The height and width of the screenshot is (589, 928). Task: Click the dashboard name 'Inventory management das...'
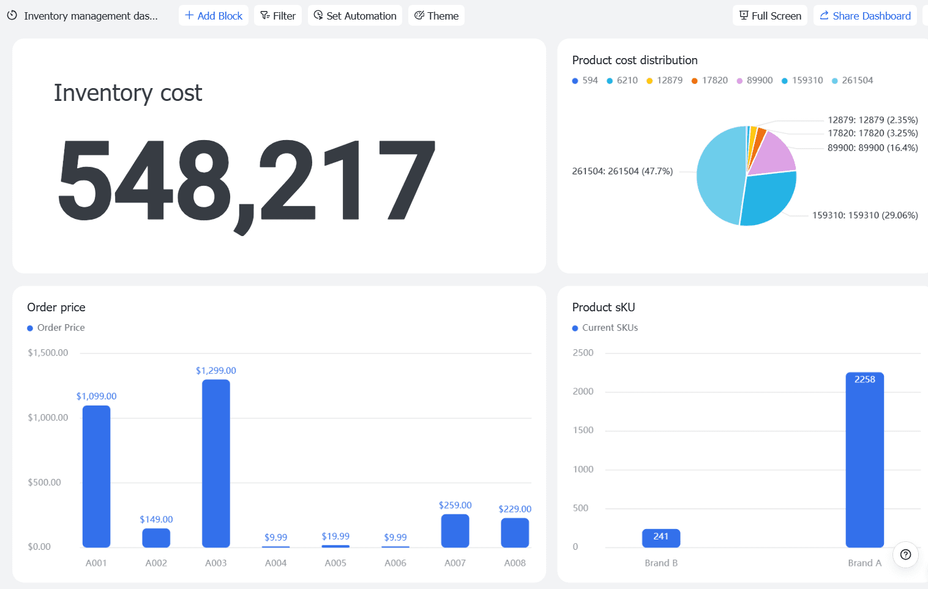[x=91, y=16]
